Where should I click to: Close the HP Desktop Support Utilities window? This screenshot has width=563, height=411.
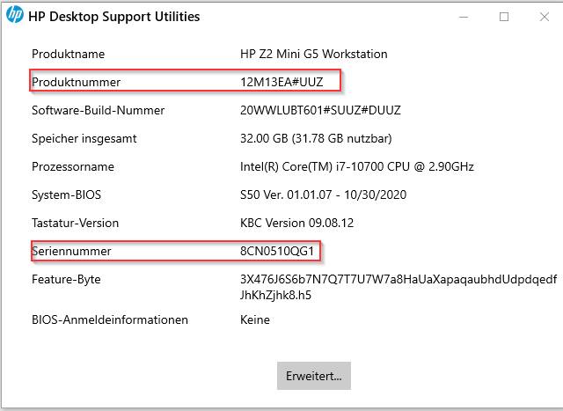[x=545, y=17]
